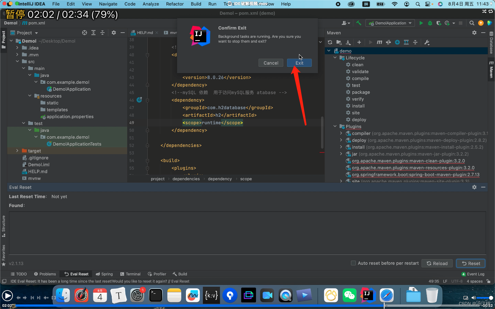Reload all Maven projects icon
The image size is (495, 309).
point(330,42)
